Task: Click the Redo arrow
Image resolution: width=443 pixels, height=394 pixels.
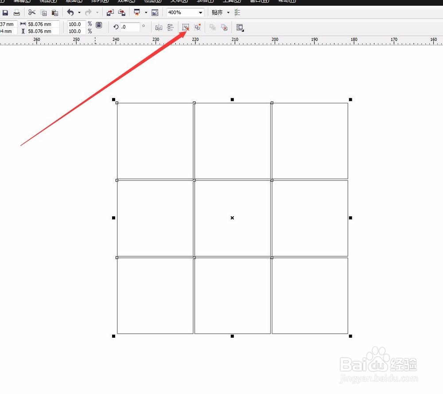Action: pos(88,12)
